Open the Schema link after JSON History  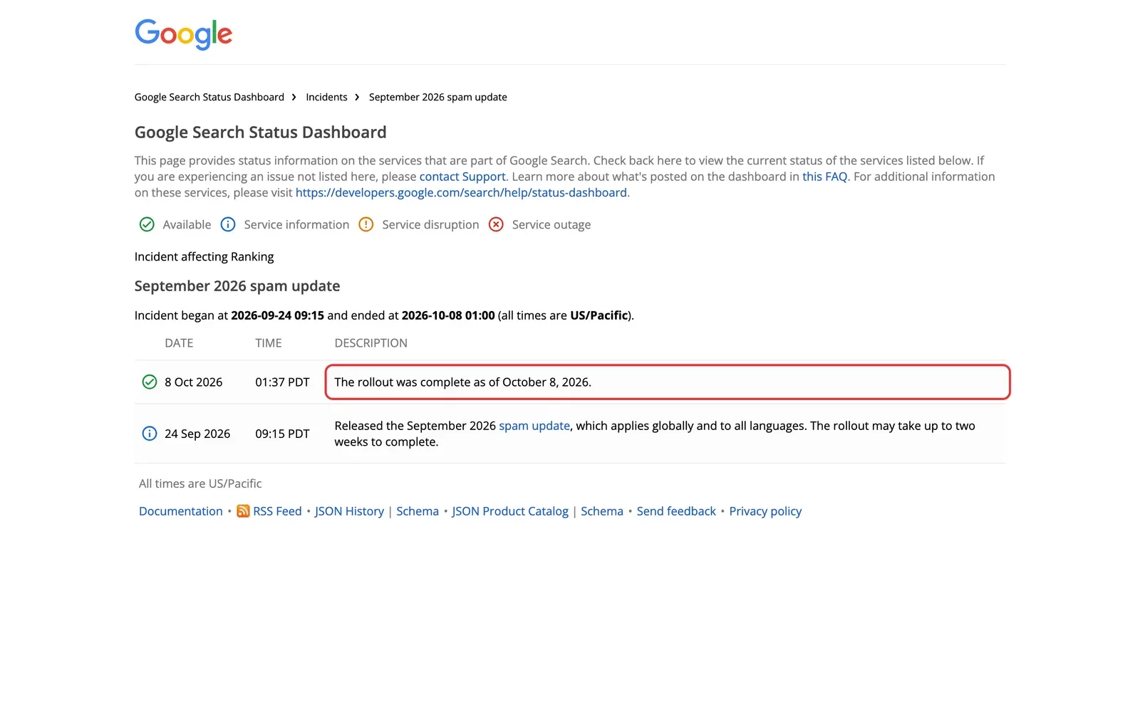[x=418, y=511]
